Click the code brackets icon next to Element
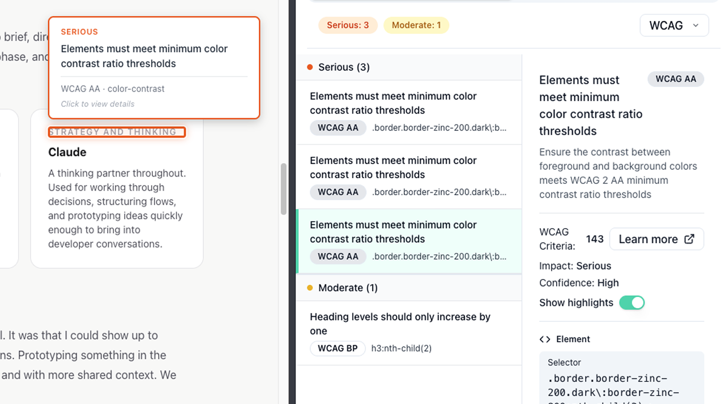This screenshot has width=721, height=404. (x=545, y=339)
